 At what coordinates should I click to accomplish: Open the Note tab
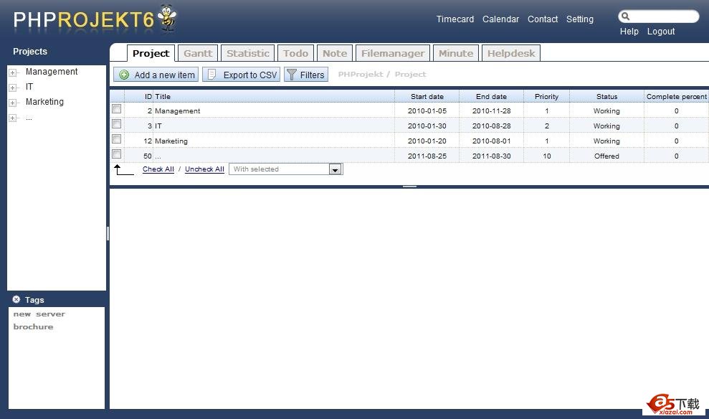[335, 53]
